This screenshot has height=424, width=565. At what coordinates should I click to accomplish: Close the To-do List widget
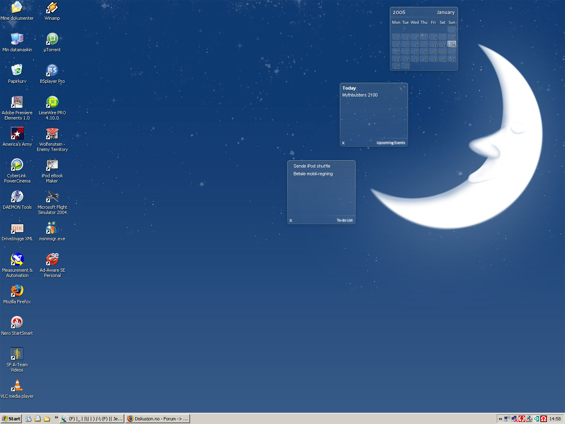291,220
